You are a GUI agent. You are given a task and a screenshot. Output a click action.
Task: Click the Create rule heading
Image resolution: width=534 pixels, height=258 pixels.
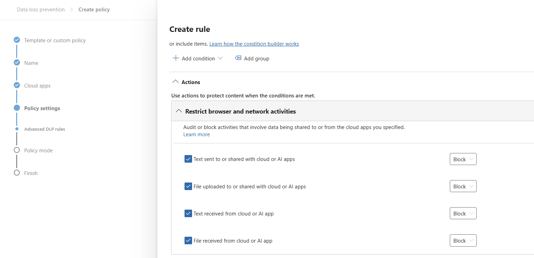tap(190, 29)
